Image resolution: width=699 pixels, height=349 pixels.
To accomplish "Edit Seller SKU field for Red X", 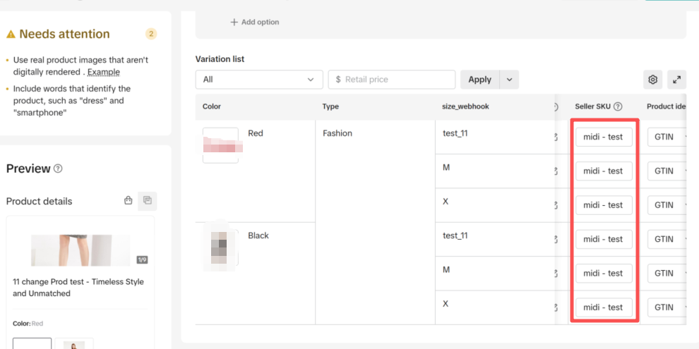I will [x=604, y=204].
